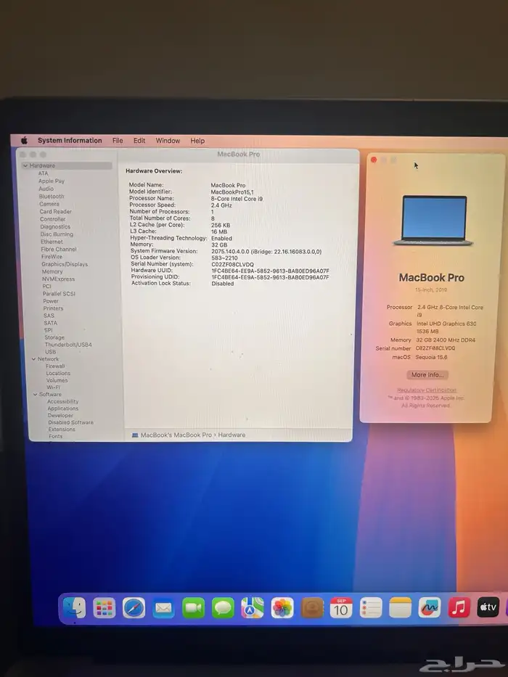Screen dimensions: 508x677
Task: Open the Help menu
Action: point(197,141)
